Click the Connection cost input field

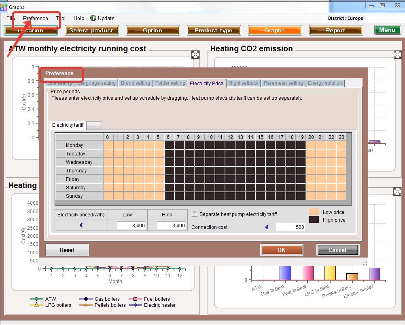[x=290, y=227]
